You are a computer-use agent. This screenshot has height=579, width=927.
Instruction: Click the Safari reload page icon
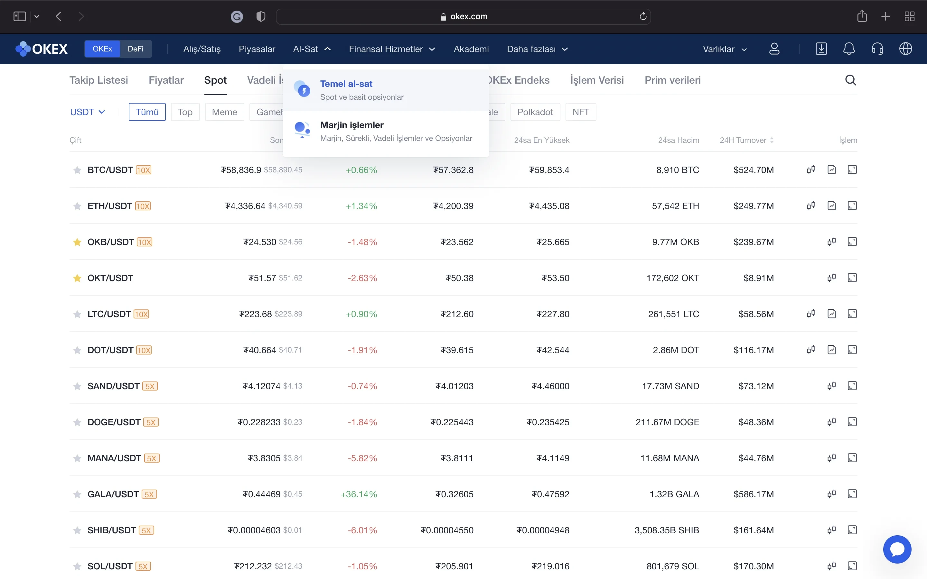click(x=643, y=16)
